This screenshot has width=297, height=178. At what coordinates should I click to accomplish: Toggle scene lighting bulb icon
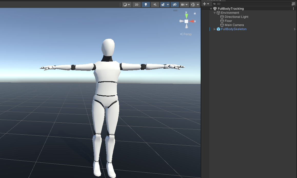tap(146, 5)
